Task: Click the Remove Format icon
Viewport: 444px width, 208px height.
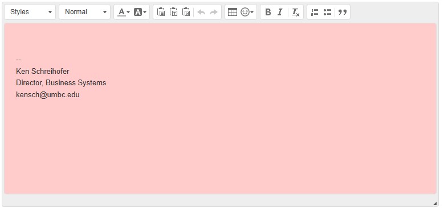Action: pos(296,12)
